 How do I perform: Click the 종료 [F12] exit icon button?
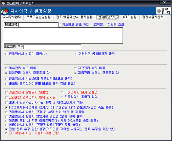point(164,11)
